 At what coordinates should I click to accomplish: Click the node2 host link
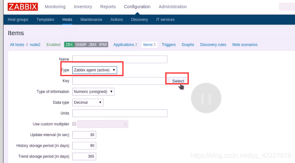pos(35,45)
